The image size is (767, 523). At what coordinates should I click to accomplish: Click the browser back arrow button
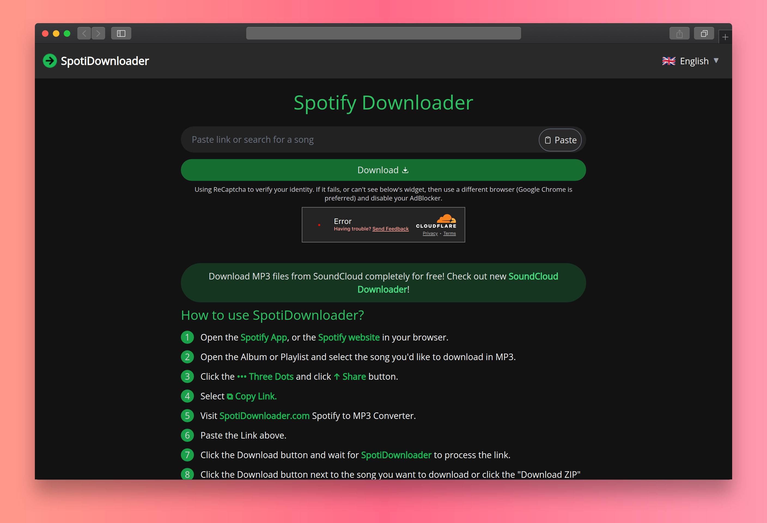coord(84,33)
